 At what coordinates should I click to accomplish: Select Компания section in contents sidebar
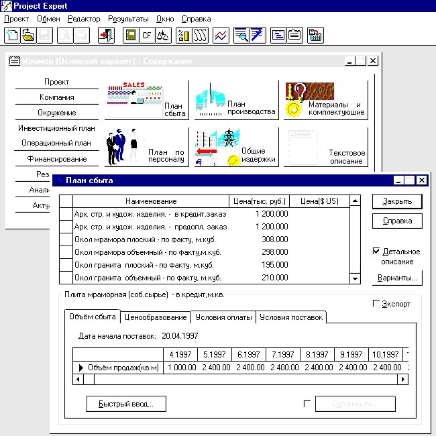pos(57,97)
